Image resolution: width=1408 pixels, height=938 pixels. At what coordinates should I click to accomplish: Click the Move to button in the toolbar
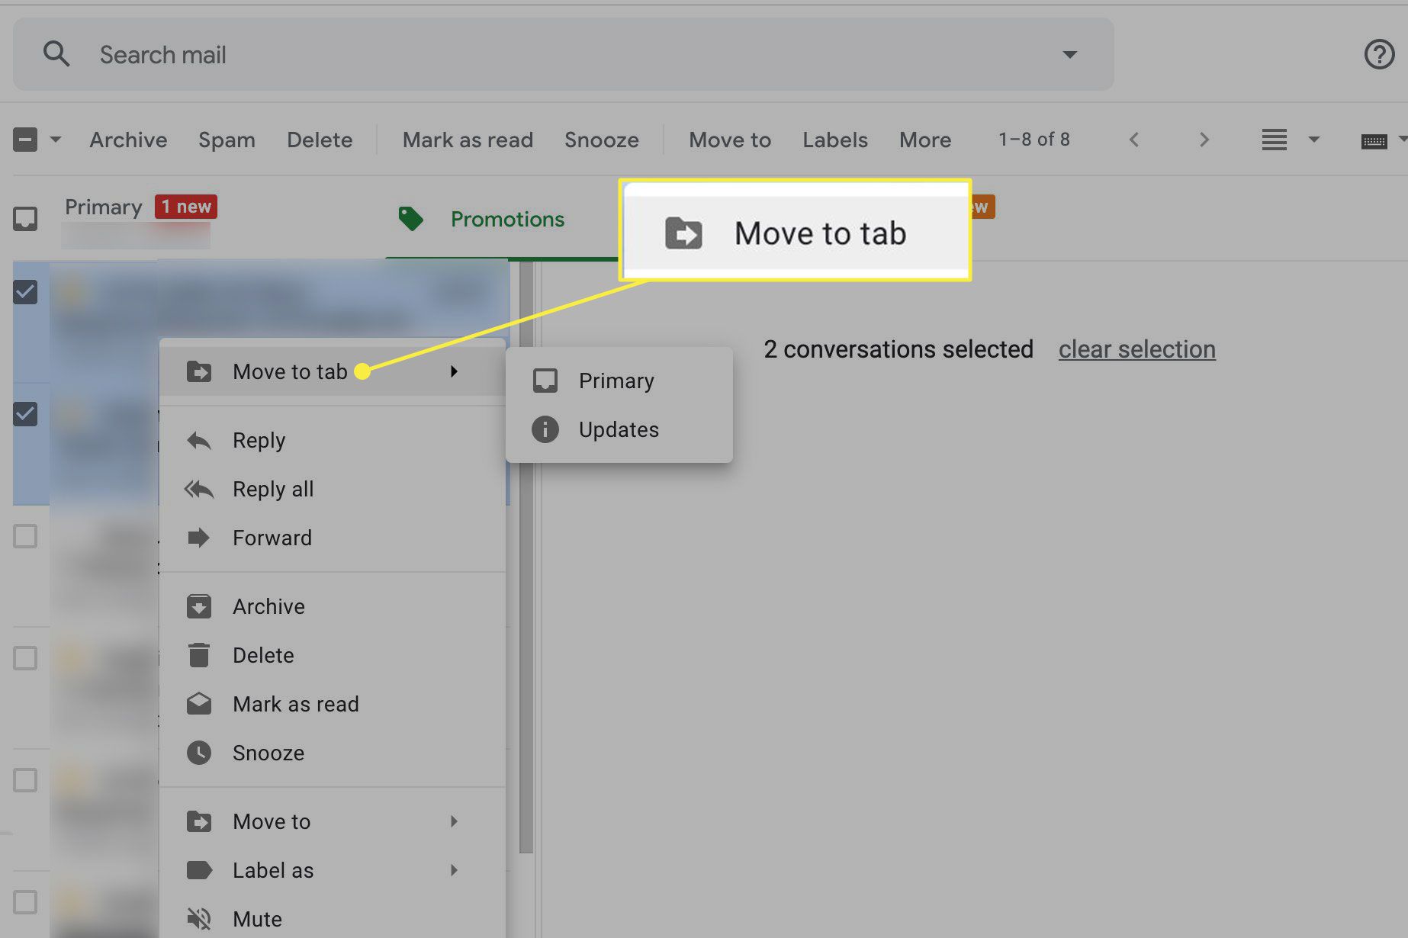pyautogui.click(x=730, y=140)
